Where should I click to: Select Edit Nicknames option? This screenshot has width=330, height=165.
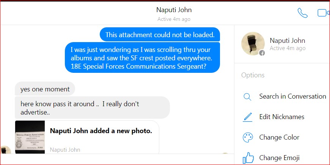click(x=281, y=117)
